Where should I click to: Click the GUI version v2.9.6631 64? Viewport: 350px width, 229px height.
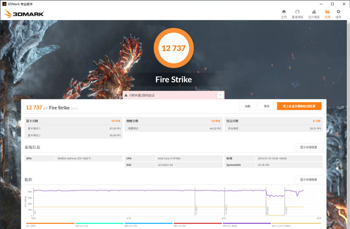165,165
